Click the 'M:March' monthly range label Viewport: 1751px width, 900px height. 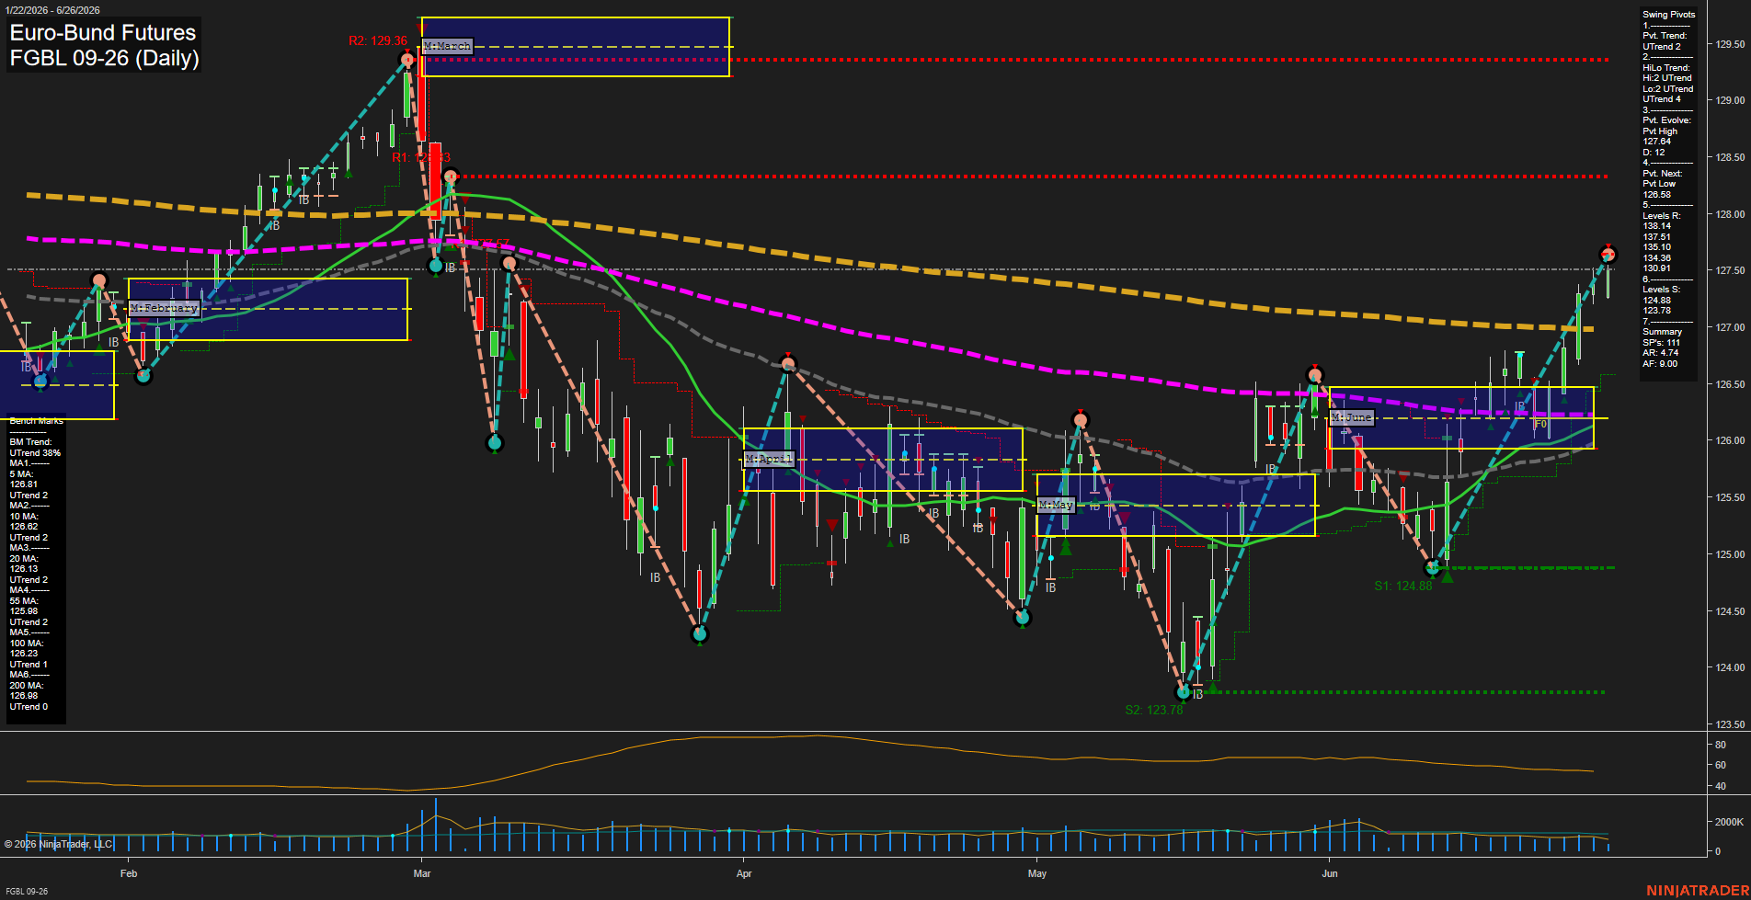(x=448, y=46)
